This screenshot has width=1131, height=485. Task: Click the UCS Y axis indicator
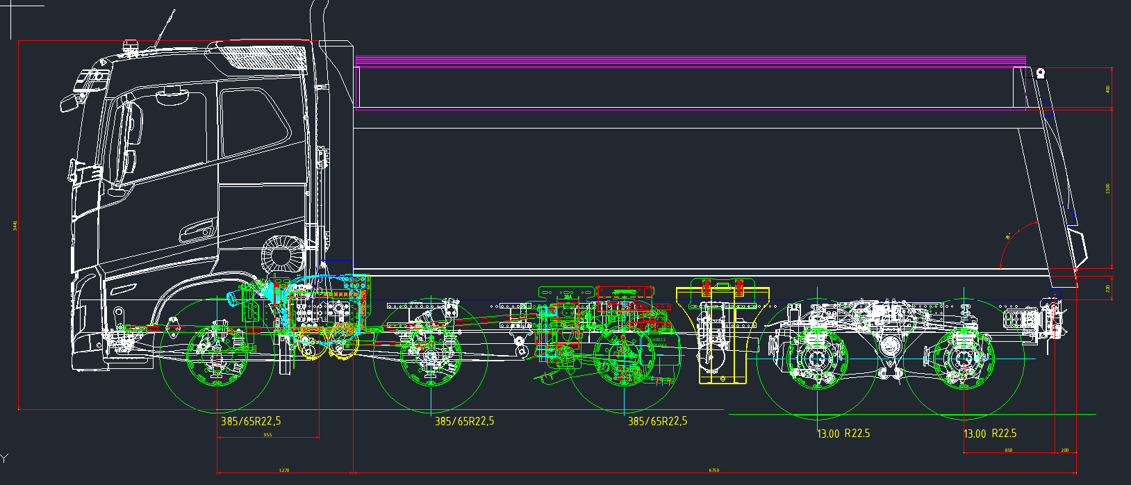coord(4,458)
